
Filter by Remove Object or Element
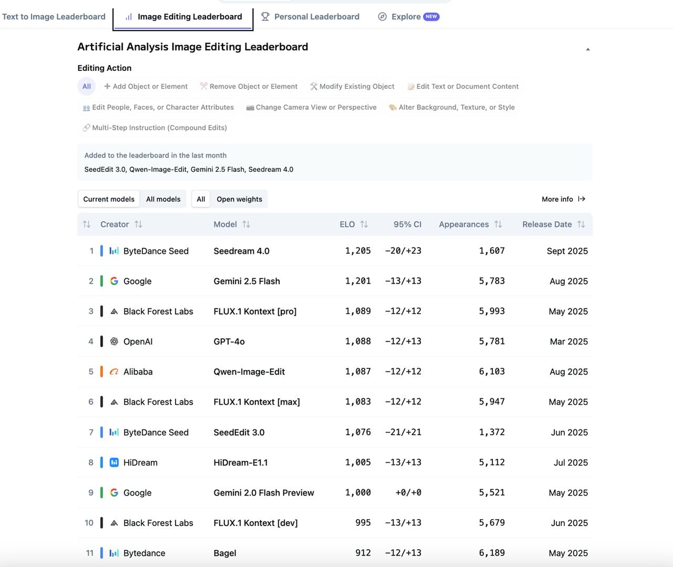(x=249, y=87)
